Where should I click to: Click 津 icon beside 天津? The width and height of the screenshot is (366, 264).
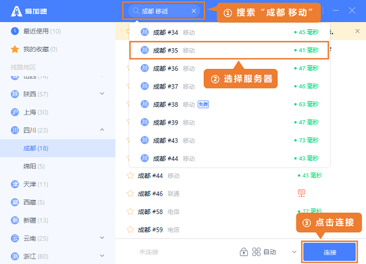click(x=15, y=184)
